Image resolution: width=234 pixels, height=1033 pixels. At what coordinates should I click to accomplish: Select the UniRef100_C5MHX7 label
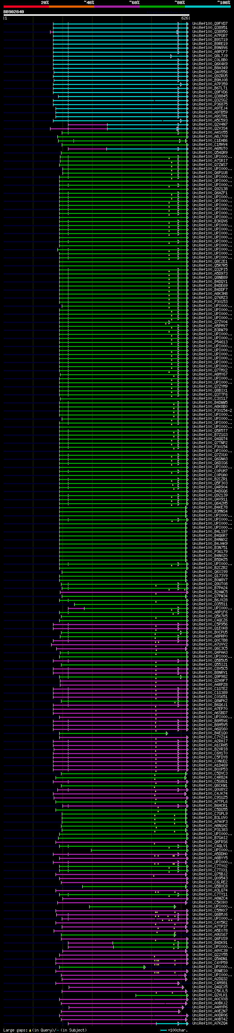(x=210, y=910)
